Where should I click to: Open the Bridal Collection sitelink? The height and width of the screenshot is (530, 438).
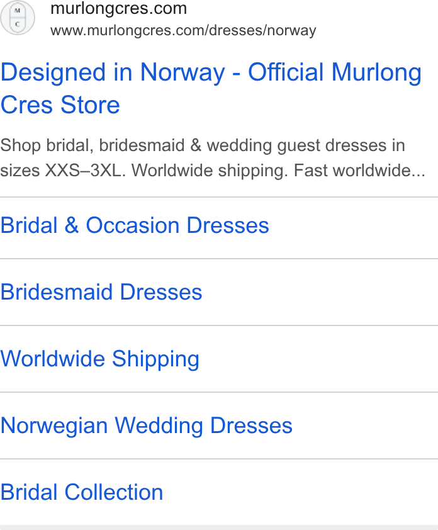click(81, 492)
